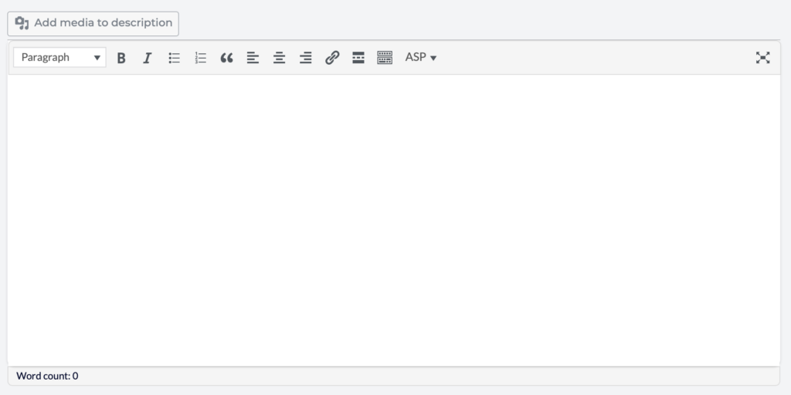This screenshot has height=395, width=791.
Task: Insert the Read More tag
Action: [358, 58]
